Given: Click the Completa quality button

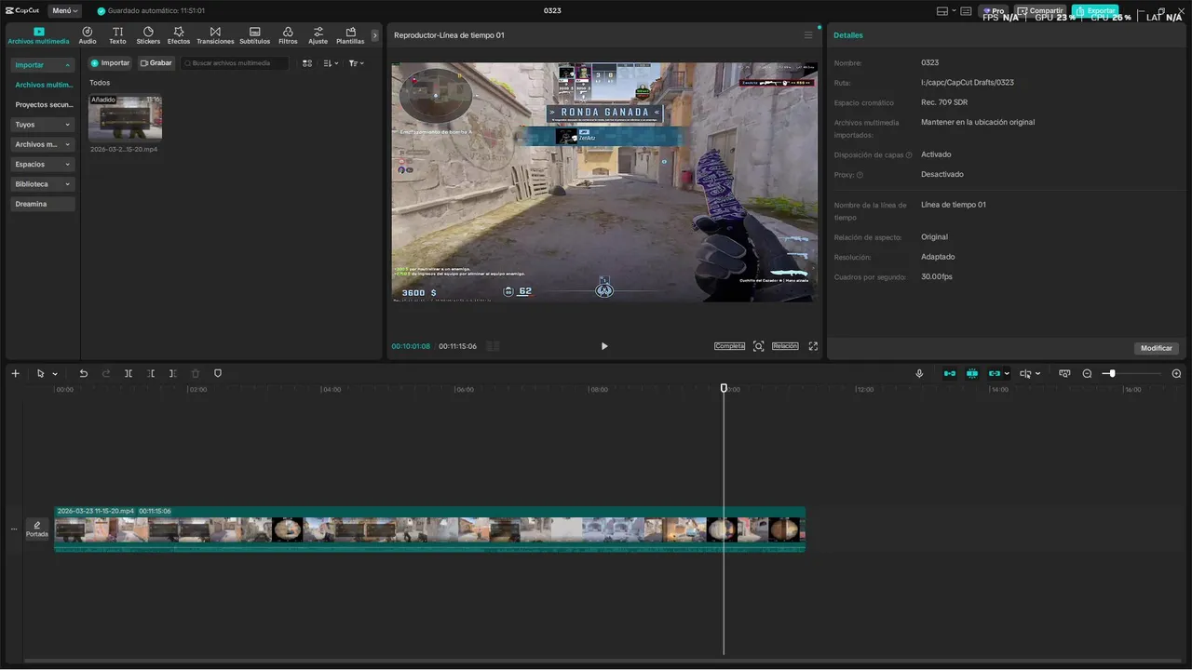Looking at the screenshot, I should coord(729,346).
